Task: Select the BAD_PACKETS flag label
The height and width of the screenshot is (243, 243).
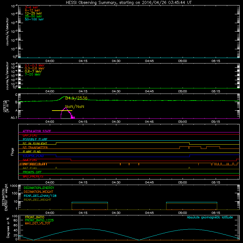Action: click(x=33, y=176)
